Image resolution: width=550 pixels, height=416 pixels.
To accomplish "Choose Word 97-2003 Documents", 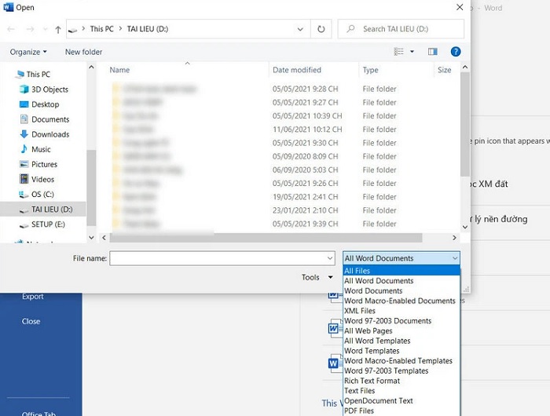I will coord(401,321).
